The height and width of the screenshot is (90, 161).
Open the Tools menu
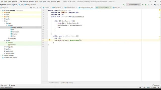coord(45,2)
